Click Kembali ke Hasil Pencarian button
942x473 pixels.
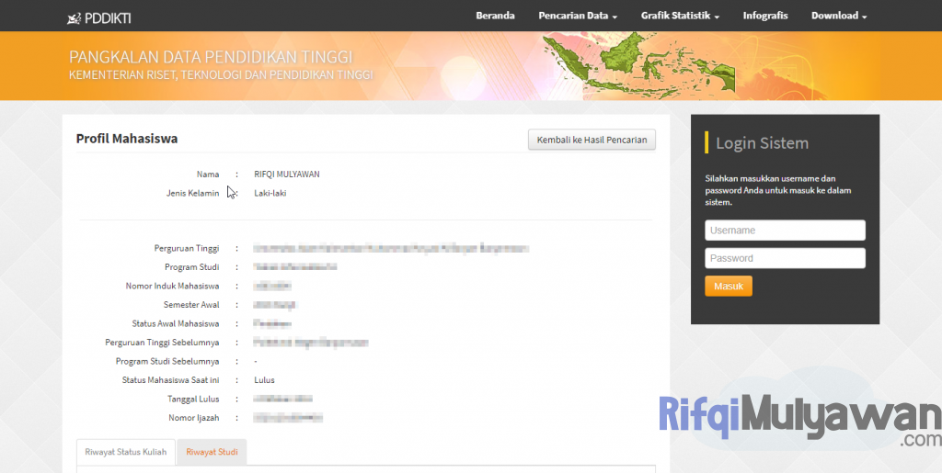pyautogui.click(x=592, y=140)
